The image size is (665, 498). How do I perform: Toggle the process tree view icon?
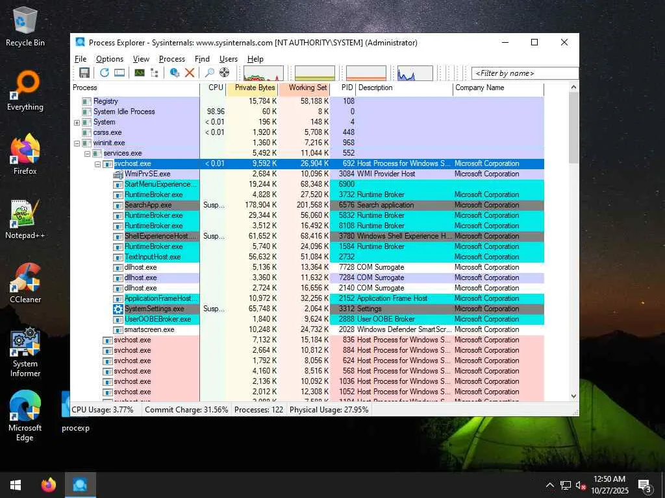[x=155, y=73]
